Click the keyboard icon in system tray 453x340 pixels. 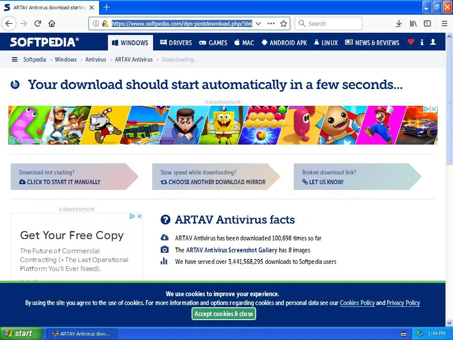pos(403,334)
